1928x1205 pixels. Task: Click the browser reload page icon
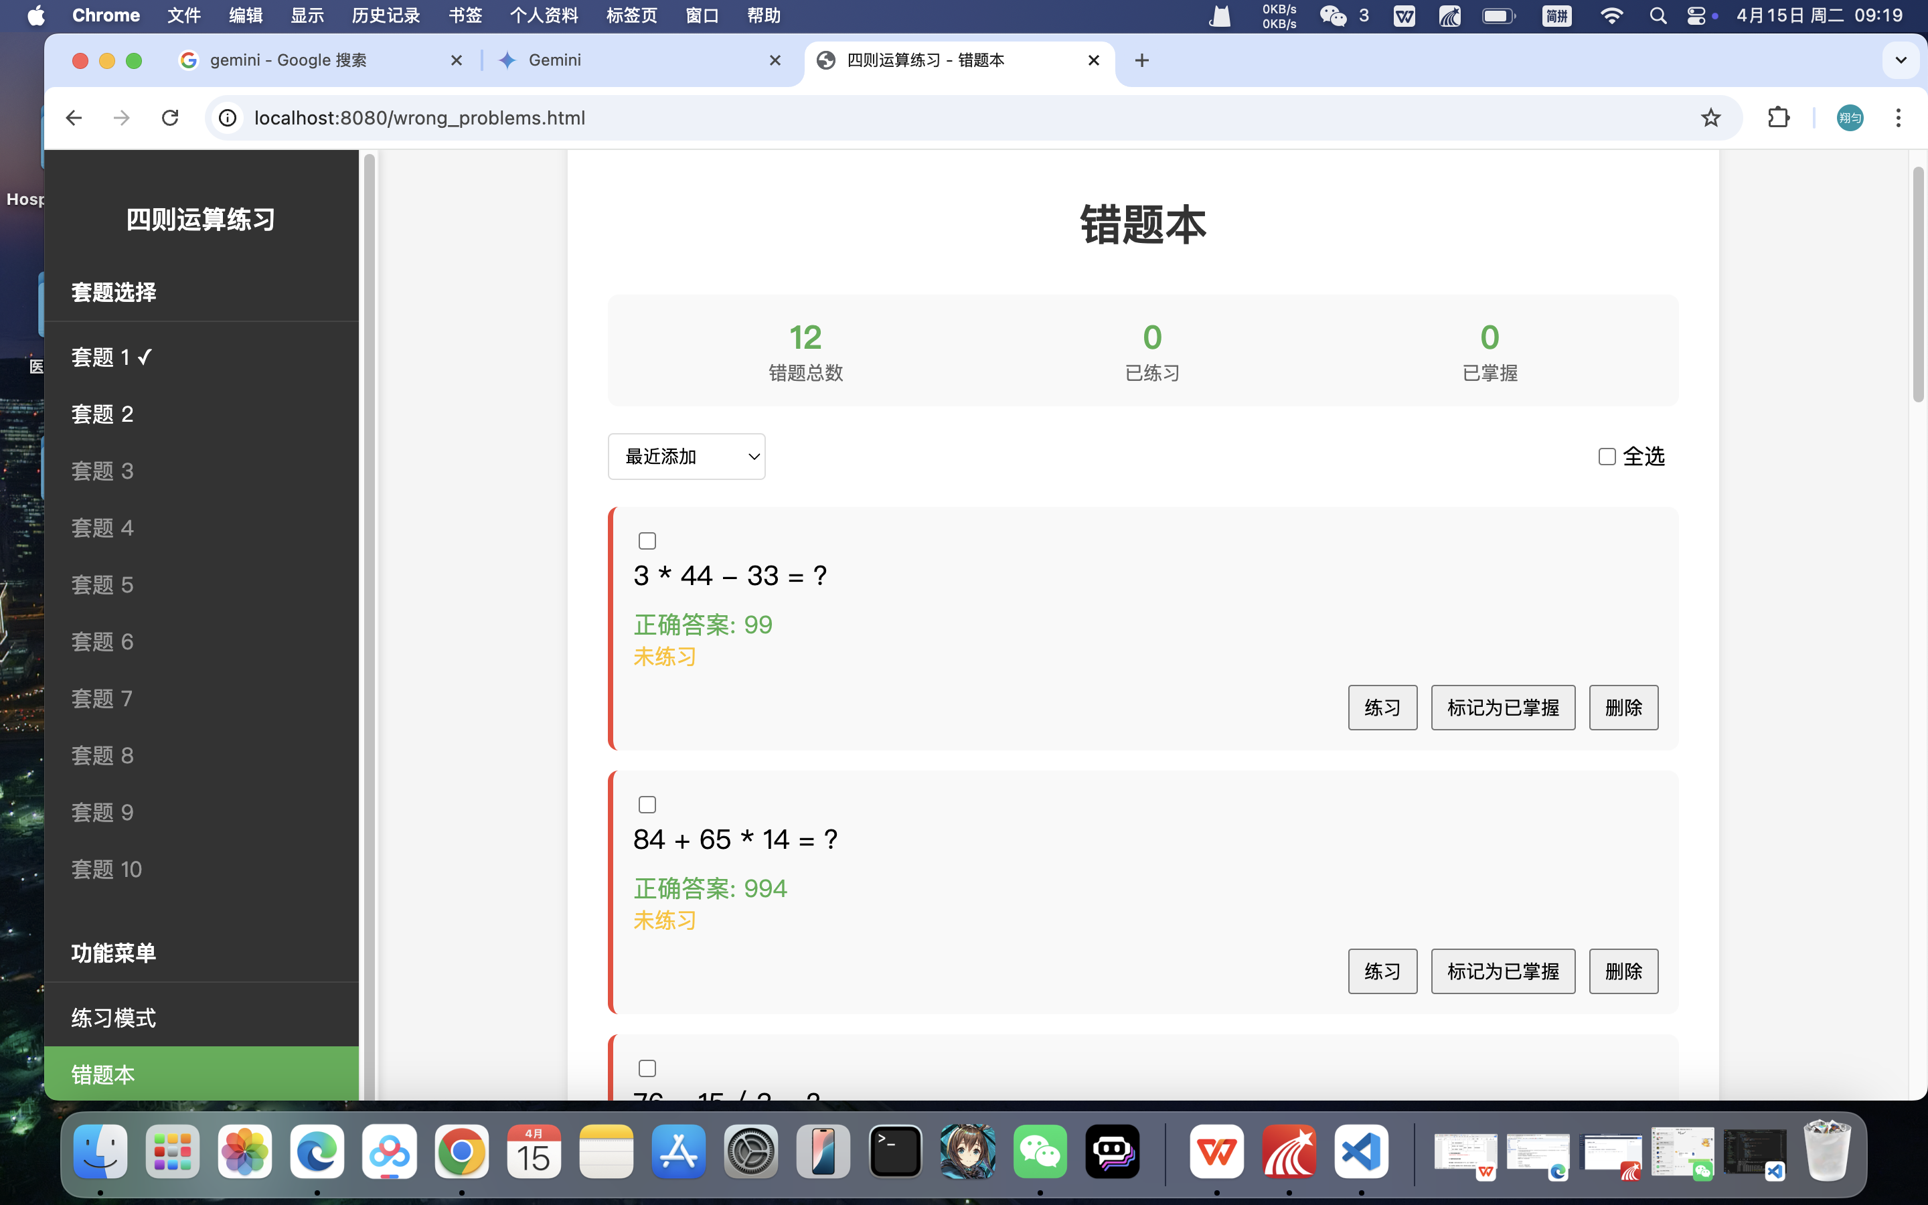point(169,118)
